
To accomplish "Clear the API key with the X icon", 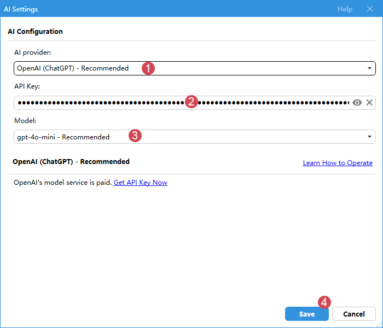I will point(369,103).
